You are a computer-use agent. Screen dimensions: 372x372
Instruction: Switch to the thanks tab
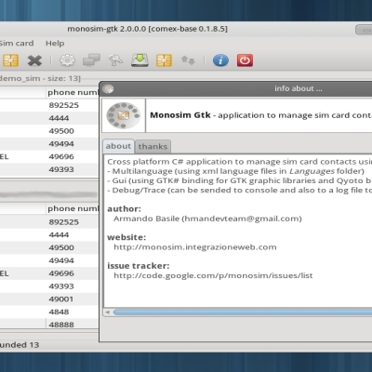[153, 146]
